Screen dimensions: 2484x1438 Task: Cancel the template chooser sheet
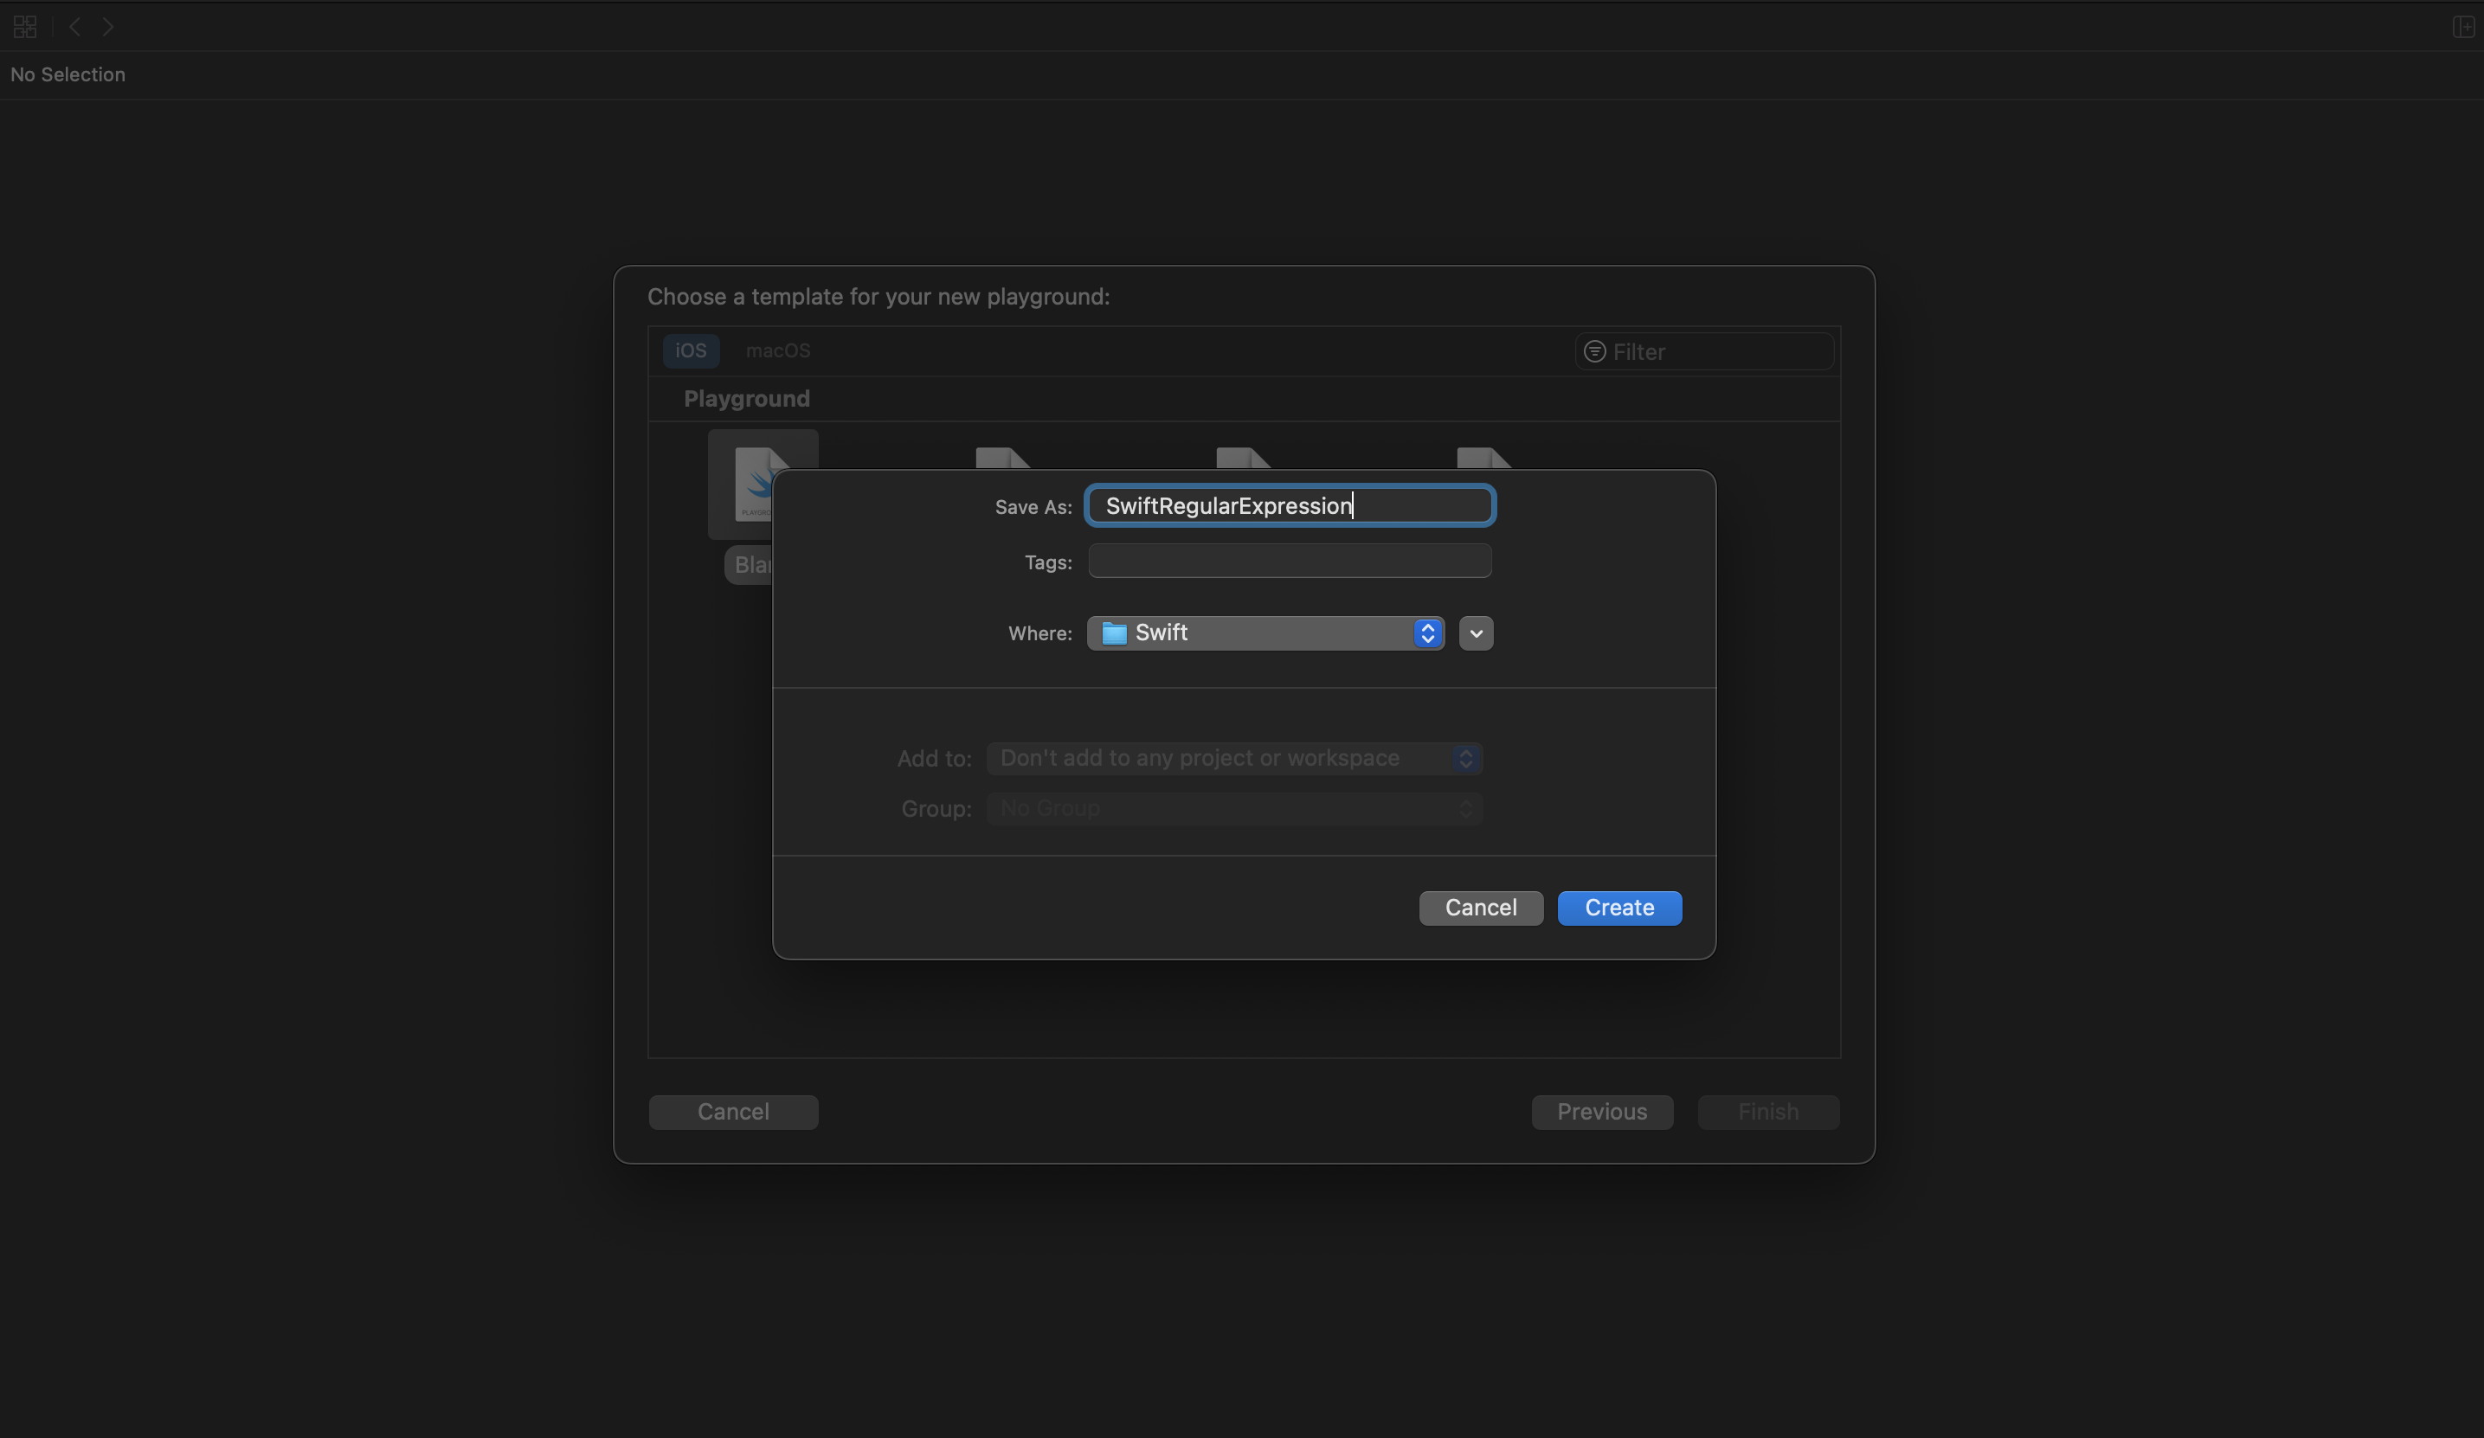732,1112
